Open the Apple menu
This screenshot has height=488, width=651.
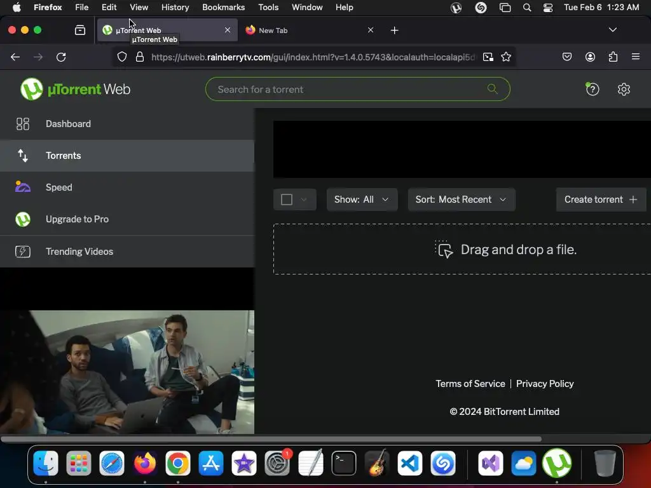pos(17,8)
